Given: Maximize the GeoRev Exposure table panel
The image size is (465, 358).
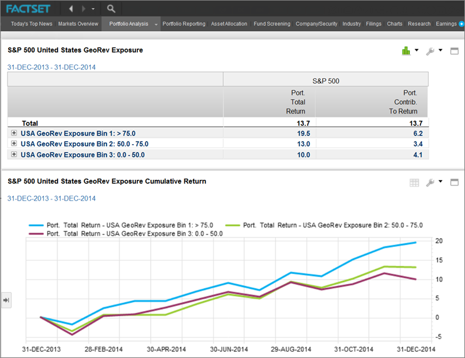Looking at the screenshot, I should 454,51.
